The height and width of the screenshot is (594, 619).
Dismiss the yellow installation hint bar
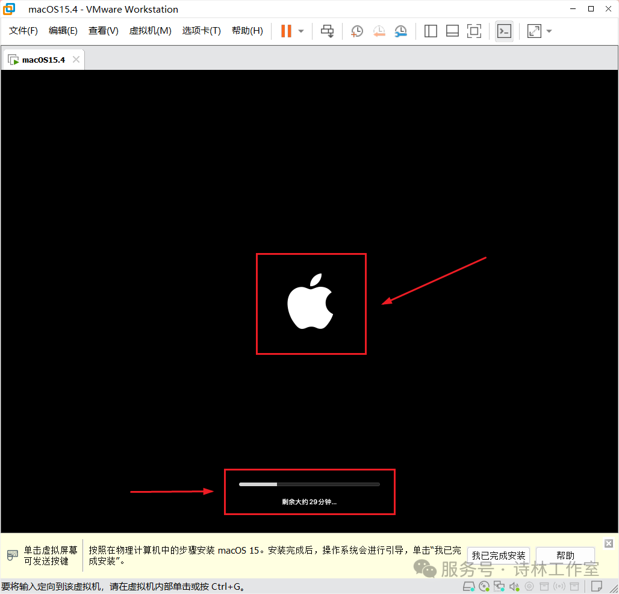click(609, 543)
